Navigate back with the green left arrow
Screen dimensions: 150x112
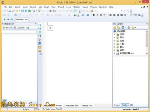[x=4, y=19]
